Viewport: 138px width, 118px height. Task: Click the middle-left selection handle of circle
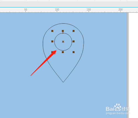52,42
